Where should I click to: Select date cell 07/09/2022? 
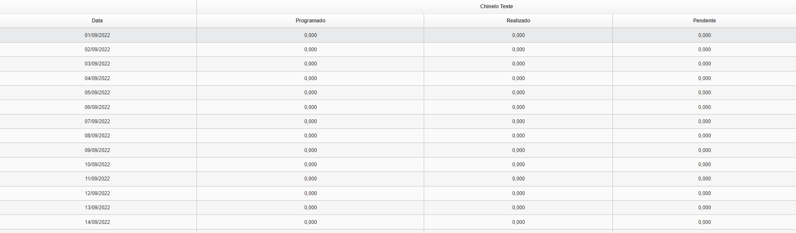pos(98,121)
